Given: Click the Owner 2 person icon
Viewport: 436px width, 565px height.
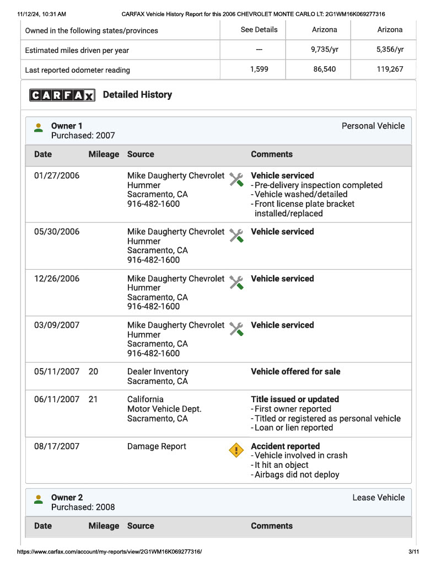Looking at the screenshot, I should click(39, 499).
